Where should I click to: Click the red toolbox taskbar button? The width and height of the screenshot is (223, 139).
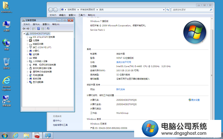[x=37, y=136]
